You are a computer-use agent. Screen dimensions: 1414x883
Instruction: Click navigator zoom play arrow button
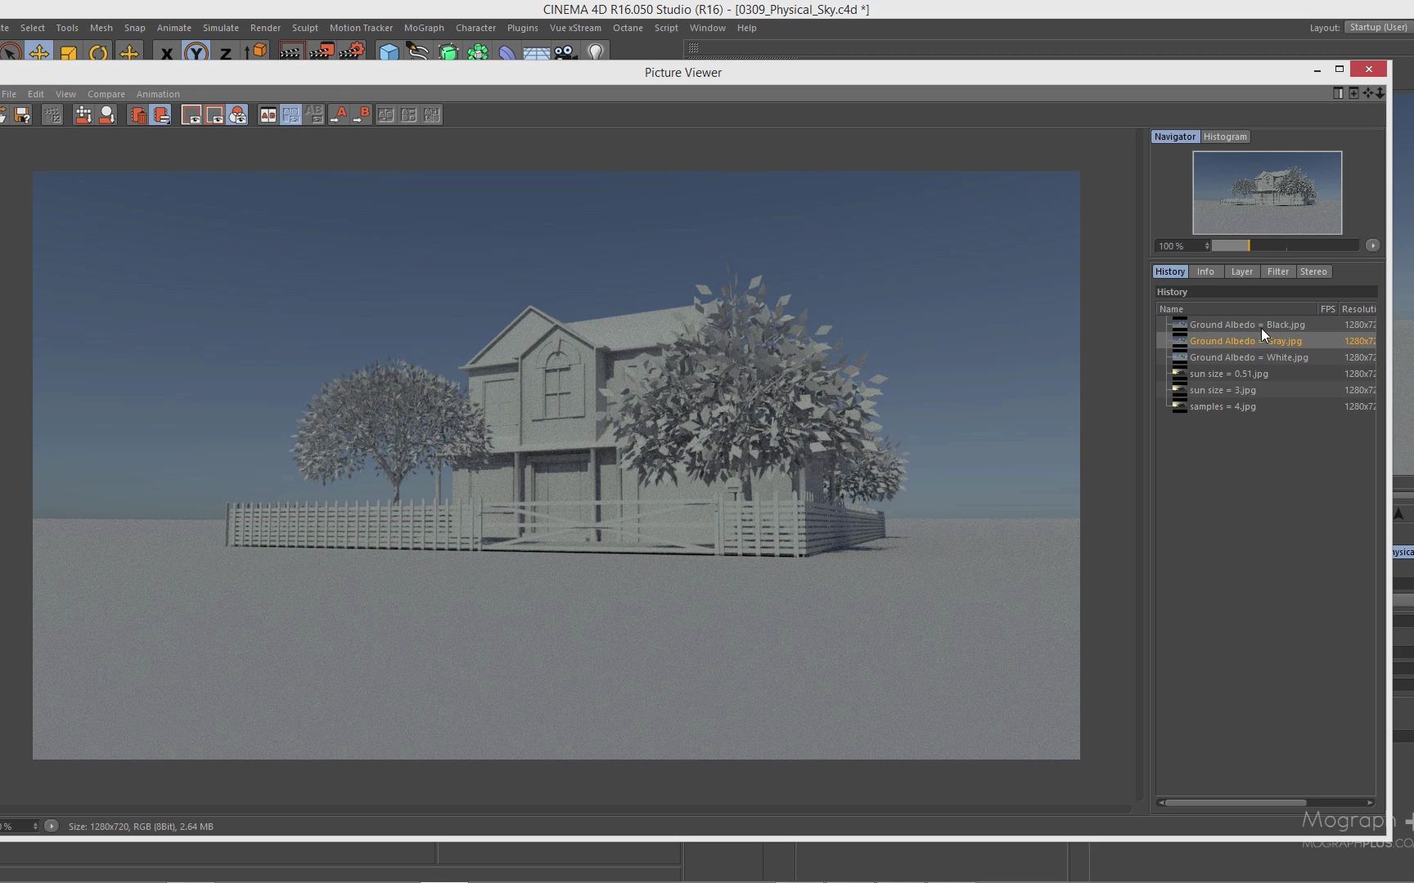tap(1372, 245)
